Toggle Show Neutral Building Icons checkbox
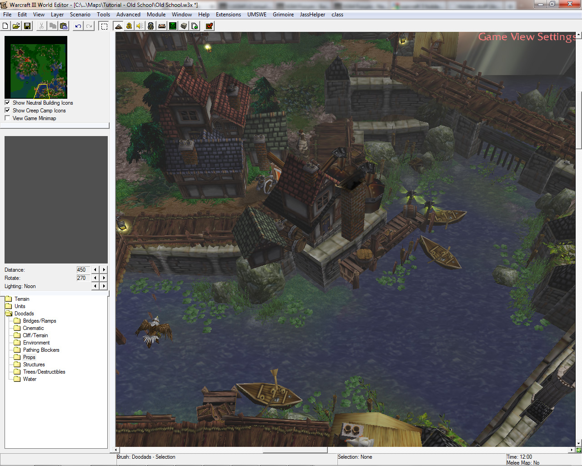582x466 pixels. pos(7,103)
